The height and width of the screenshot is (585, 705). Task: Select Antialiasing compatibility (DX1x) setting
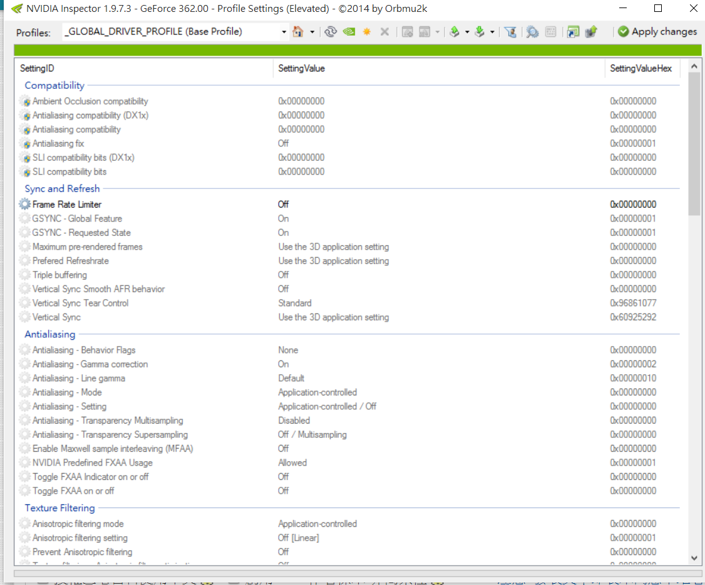(x=90, y=116)
